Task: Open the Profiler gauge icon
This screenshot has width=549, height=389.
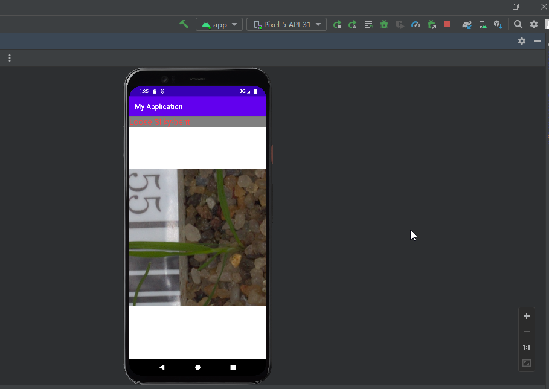Action: click(416, 25)
